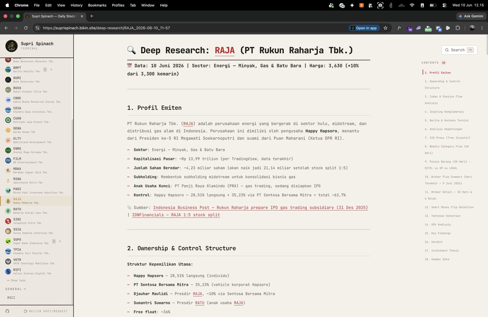
Task: Expand BRPT sub-items chevron
Action: click(51, 69)
